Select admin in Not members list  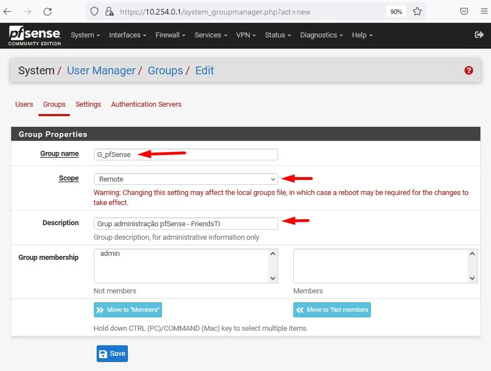tap(110, 254)
